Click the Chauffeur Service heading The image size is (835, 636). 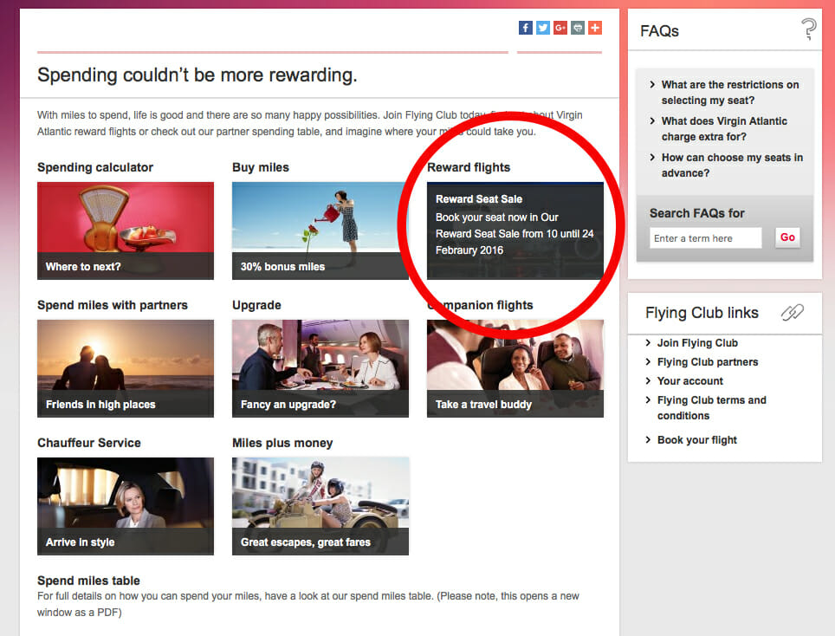[x=89, y=443]
